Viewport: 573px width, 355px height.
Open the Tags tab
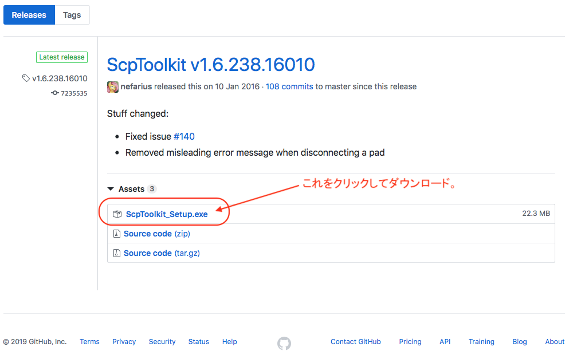click(x=72, y=15)
